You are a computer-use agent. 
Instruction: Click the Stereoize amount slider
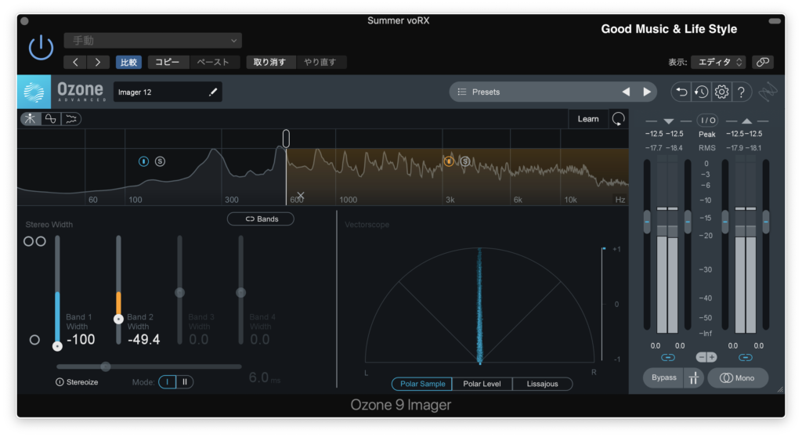(x=149, y=367)
